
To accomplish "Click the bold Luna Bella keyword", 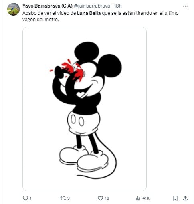I will (x=89, y=13).
